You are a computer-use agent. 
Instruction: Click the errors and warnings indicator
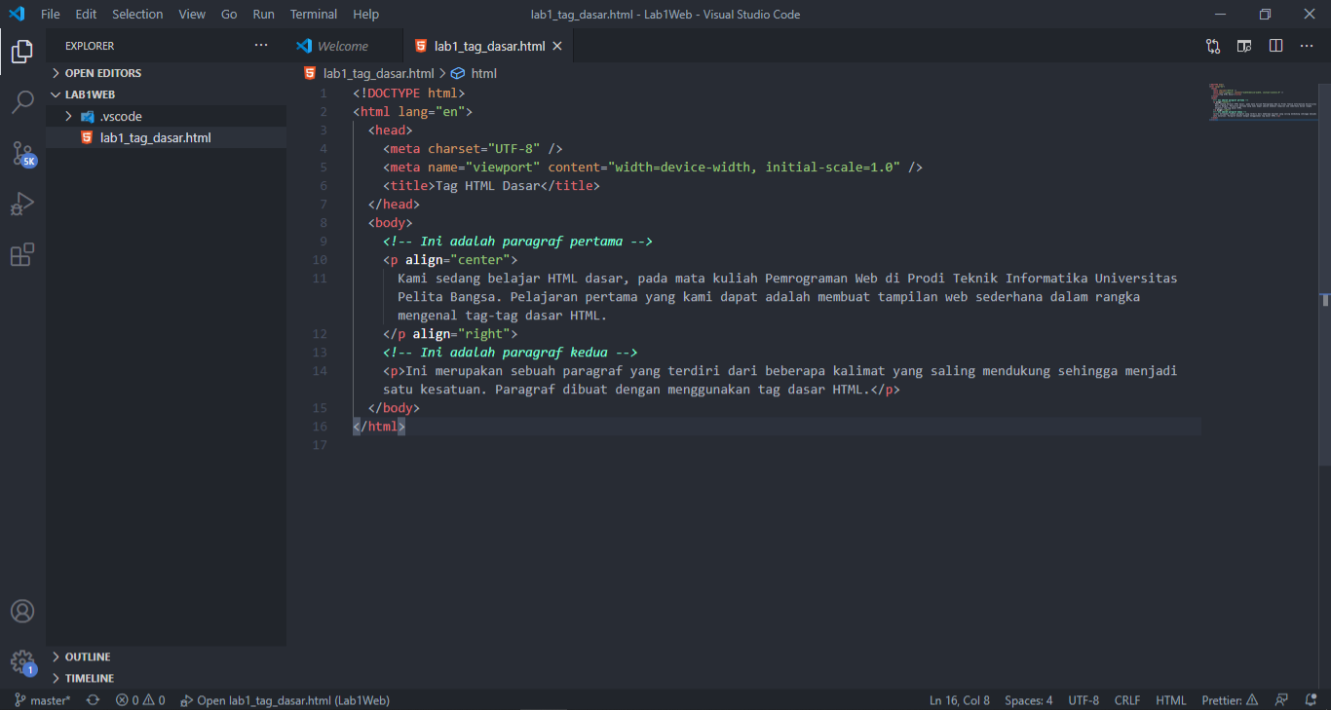(x=139, y=699)
